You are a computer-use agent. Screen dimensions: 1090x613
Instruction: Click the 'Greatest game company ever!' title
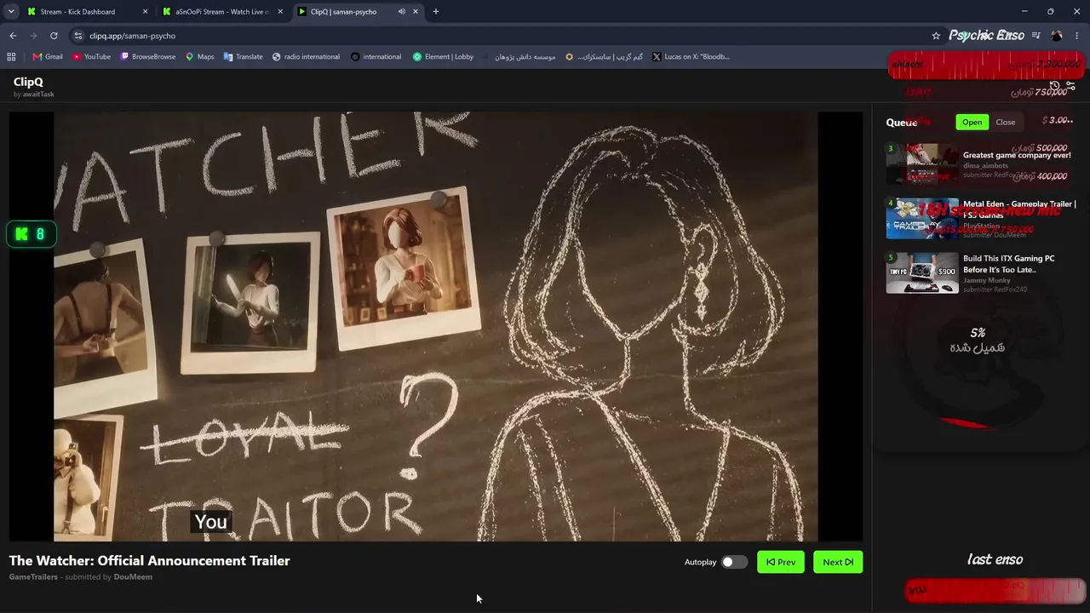[1017, 155]
